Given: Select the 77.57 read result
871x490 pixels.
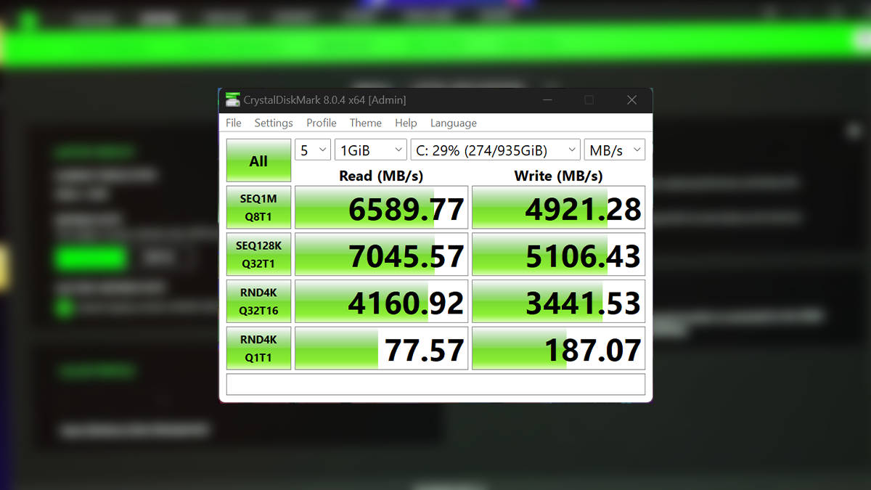Looking at the screenshot, I should [x=381, y=348].
